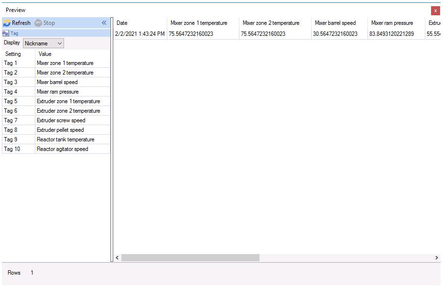The image size is (443, 288).
Task: Click the Value column header in settings panel
Action: coord(45,54)
